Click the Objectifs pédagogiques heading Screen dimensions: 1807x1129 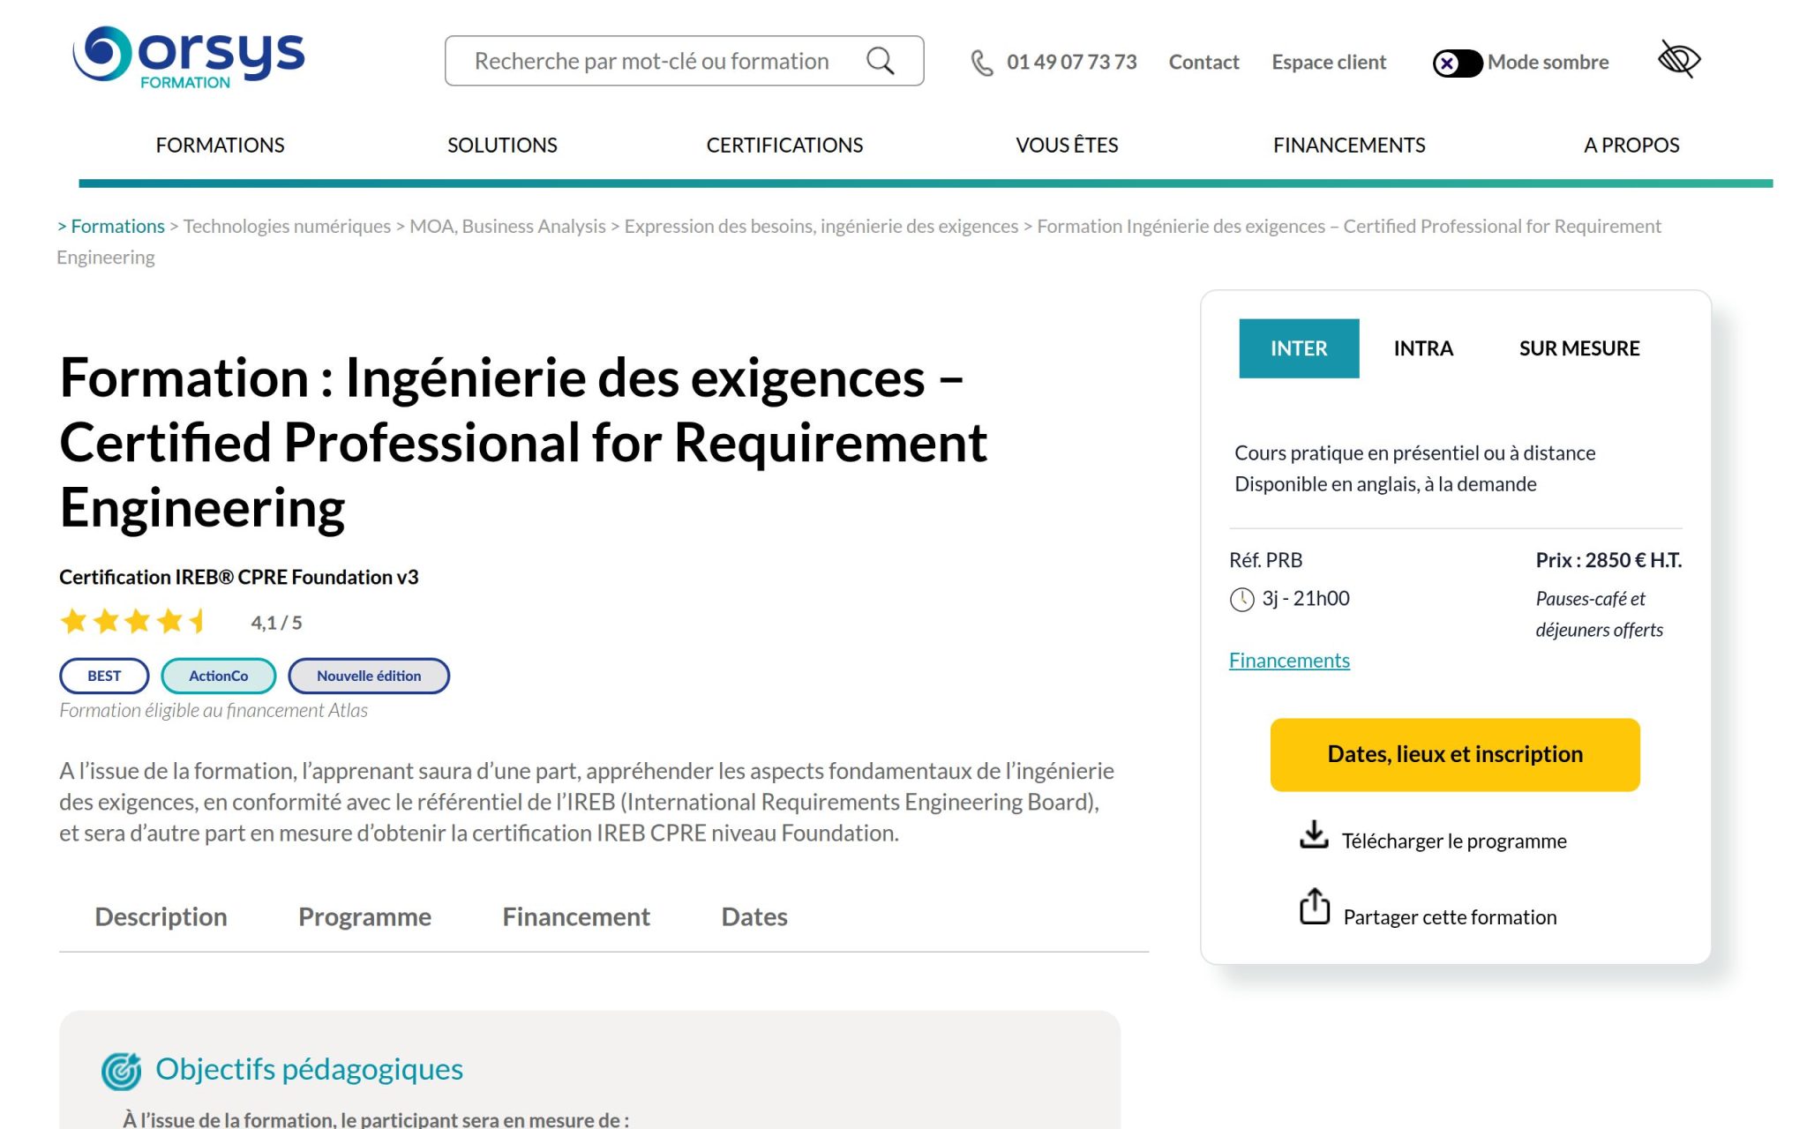click(309, 1070)
